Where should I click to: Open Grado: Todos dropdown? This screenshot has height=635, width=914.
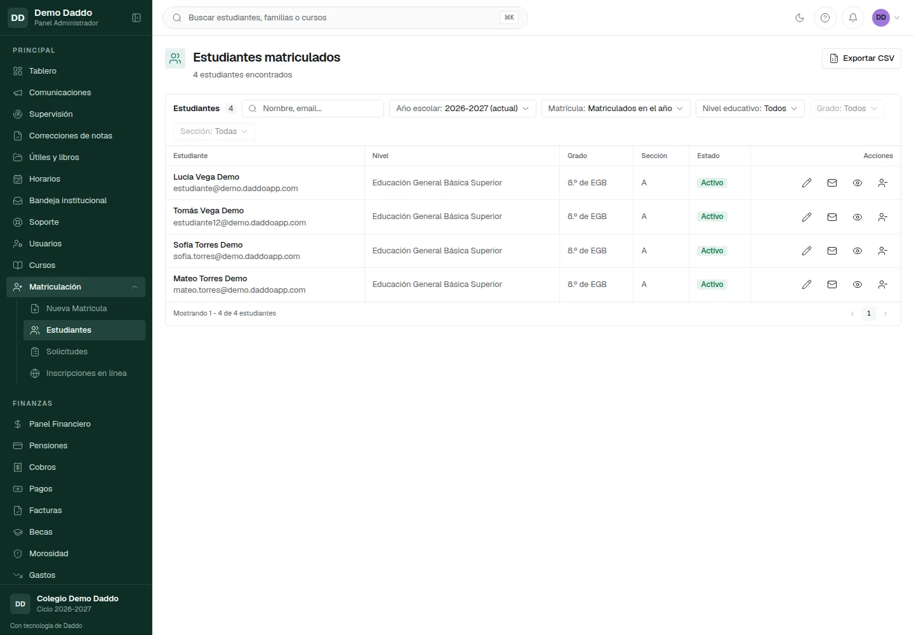[847, 109]
